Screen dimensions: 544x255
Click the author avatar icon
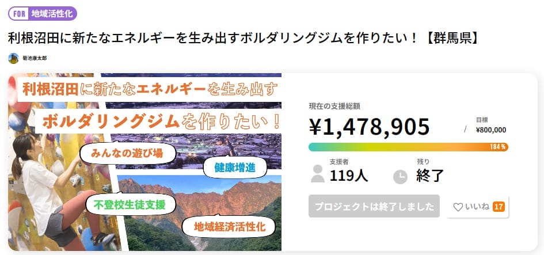click(x=13, y=58)
